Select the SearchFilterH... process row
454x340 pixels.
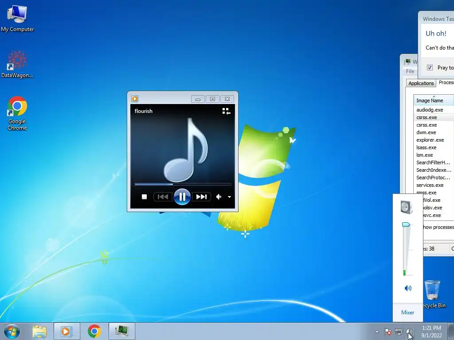click(x=434, y=162)
